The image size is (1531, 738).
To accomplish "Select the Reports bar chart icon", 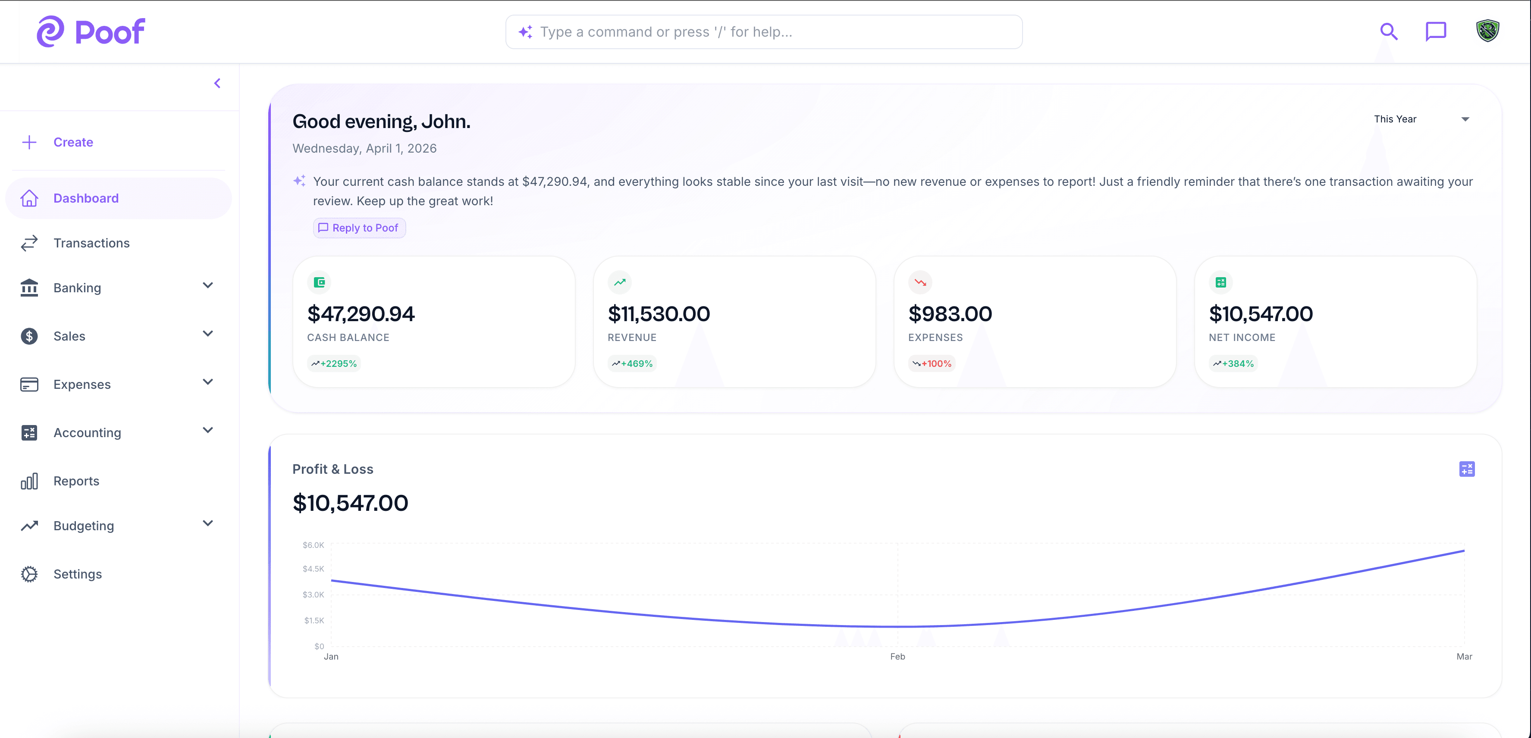I will tap(28, 482).
